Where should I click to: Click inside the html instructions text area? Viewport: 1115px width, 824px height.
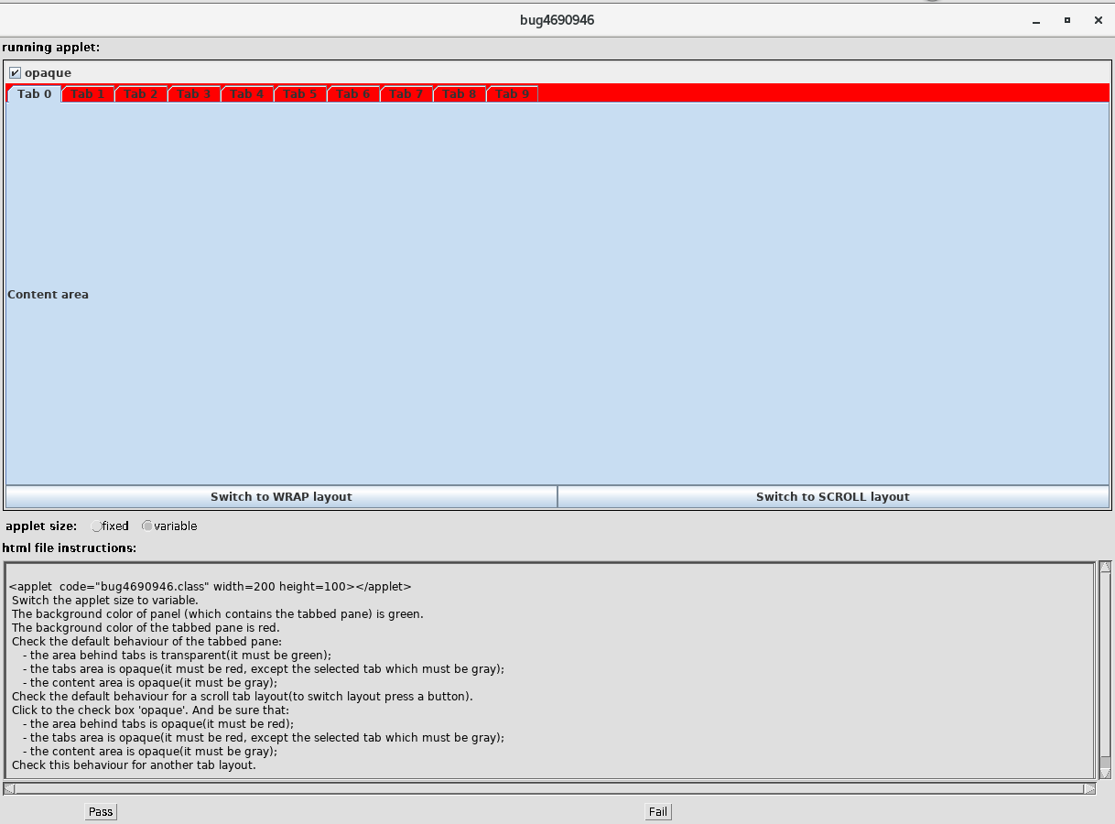pyautogui.click(x=549, y=668)
